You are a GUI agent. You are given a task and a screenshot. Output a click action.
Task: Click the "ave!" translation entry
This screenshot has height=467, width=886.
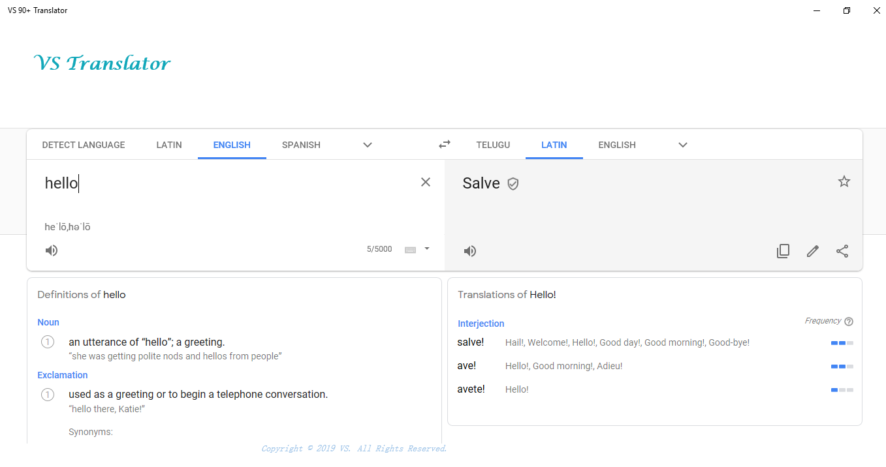[x=466, y=366]
